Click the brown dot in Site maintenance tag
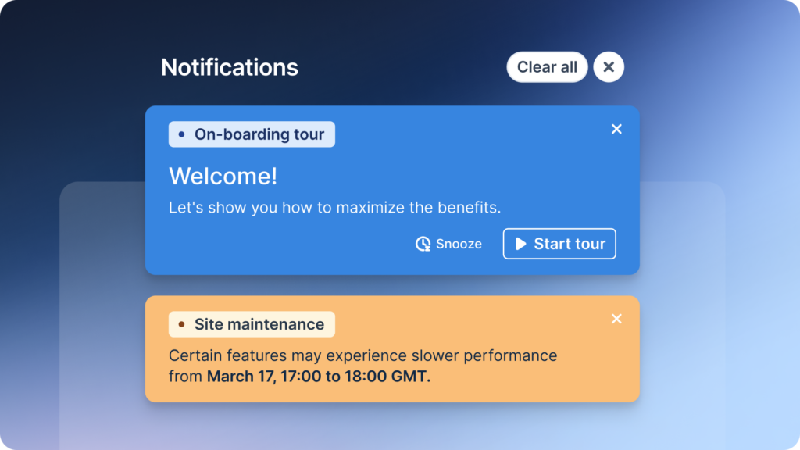This screenshot has height=450, width=800. pyautogui.click(x=182, y=324)
